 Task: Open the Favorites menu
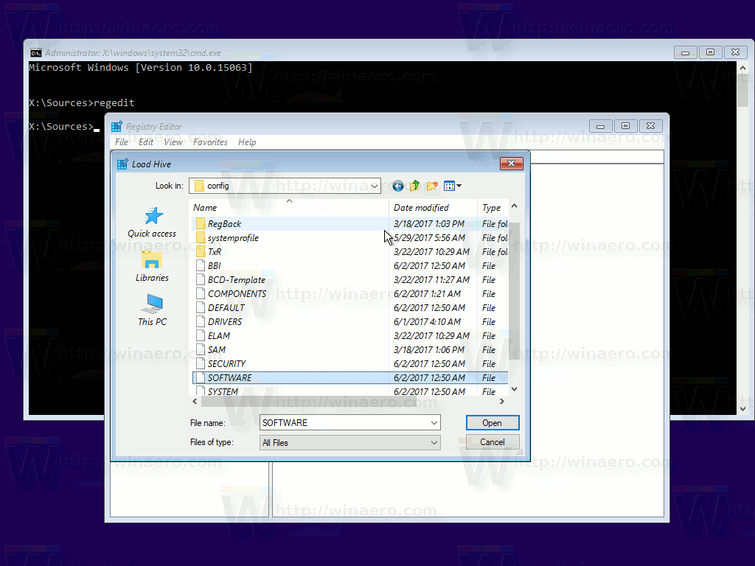(x=210, y=141)
